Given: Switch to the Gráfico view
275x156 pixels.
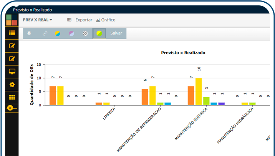Looking at the screenshot, I should point(106,20).
